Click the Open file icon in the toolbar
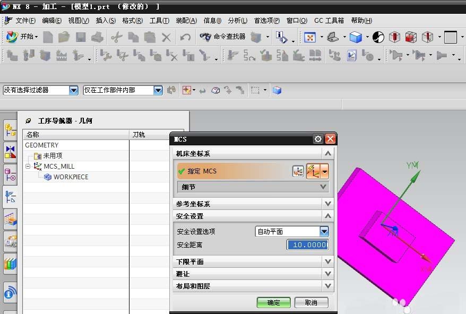466x314 pixels. pyautogui.click(x=64, y=37)
